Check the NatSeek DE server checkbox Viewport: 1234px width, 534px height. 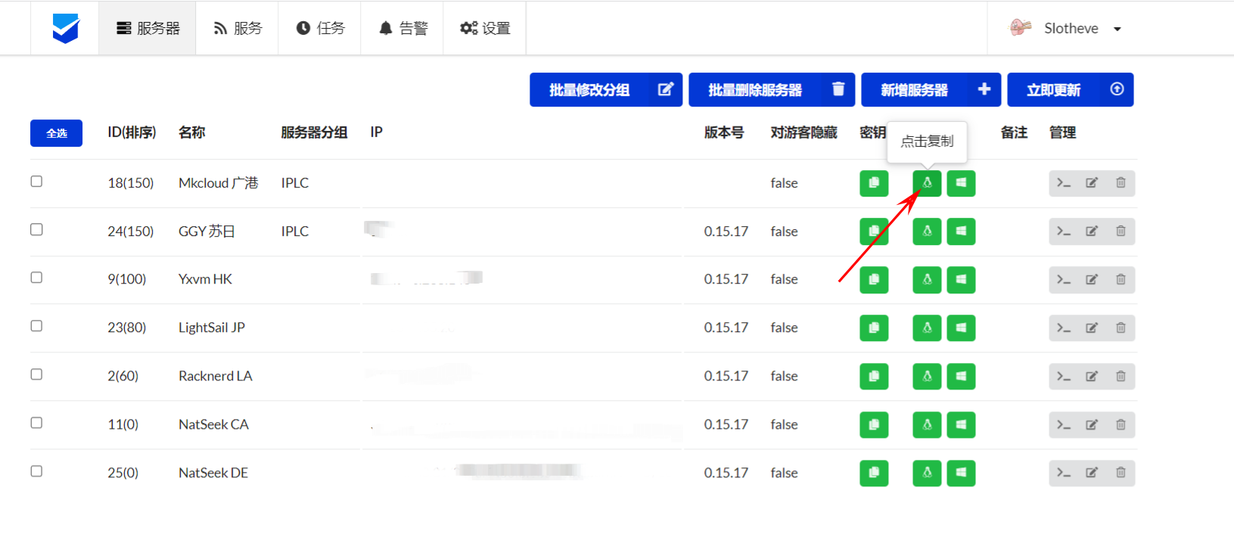coord(36,471)
